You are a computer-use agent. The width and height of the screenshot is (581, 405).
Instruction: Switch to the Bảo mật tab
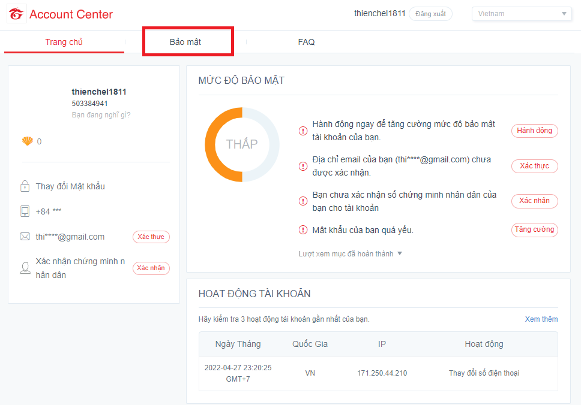pos(188,41)
